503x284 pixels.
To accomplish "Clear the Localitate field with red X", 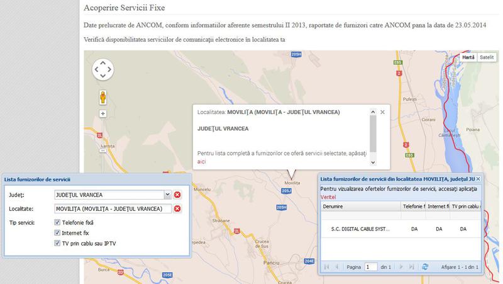I will (177, 209).
